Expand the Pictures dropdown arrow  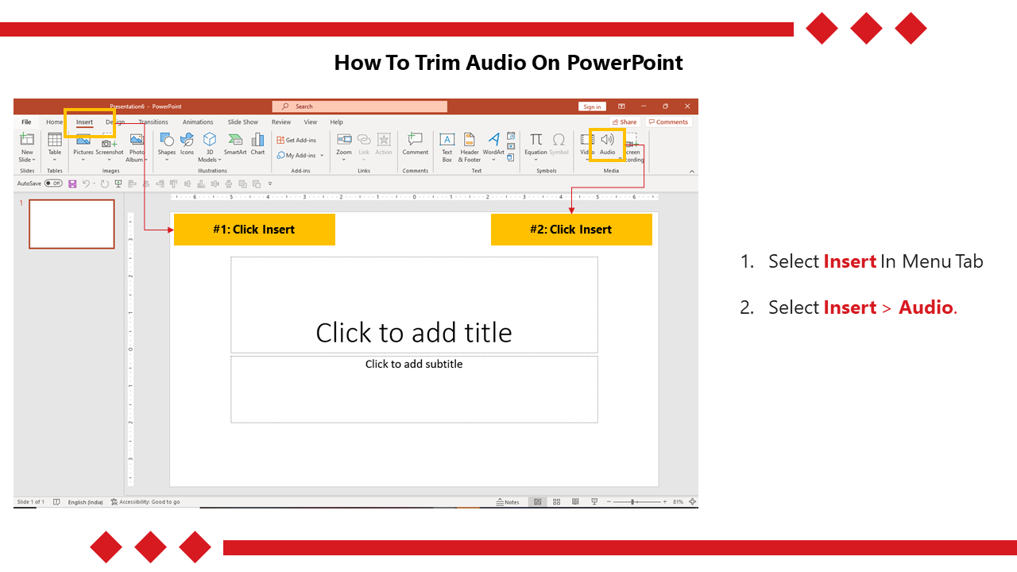tap(83, 160)
